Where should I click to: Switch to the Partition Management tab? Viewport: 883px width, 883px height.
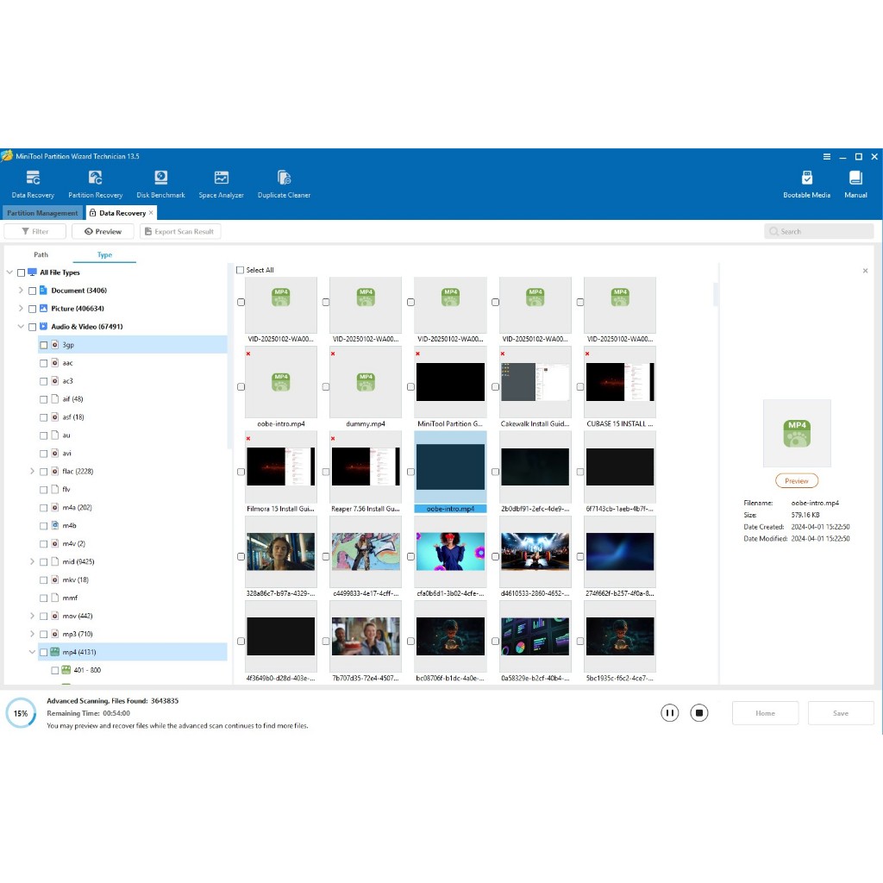[x=43, y=213]
